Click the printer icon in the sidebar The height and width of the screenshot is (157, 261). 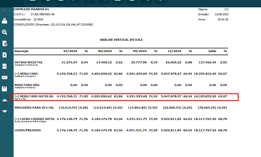coord(5,21)
